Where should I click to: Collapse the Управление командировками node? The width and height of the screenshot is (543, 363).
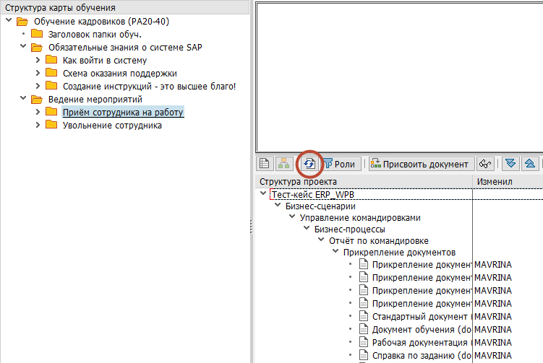(292, 217)
